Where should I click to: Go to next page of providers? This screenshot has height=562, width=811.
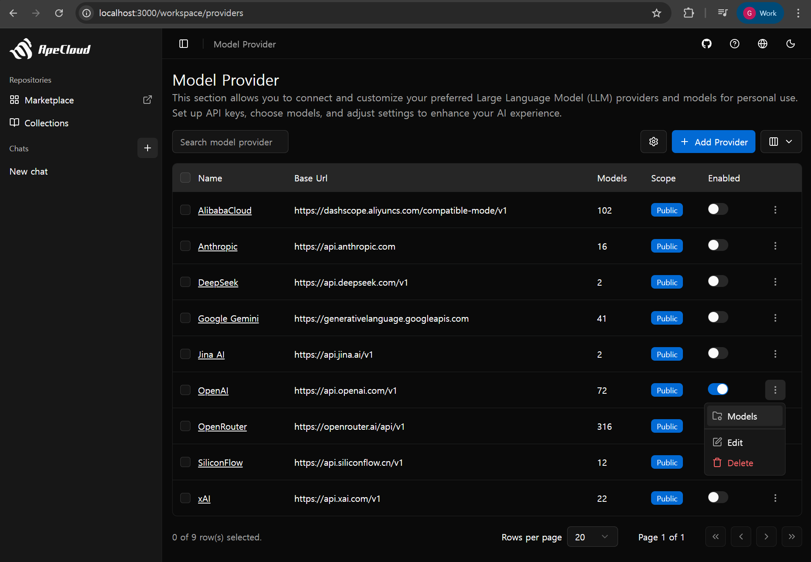coord(766,537)
